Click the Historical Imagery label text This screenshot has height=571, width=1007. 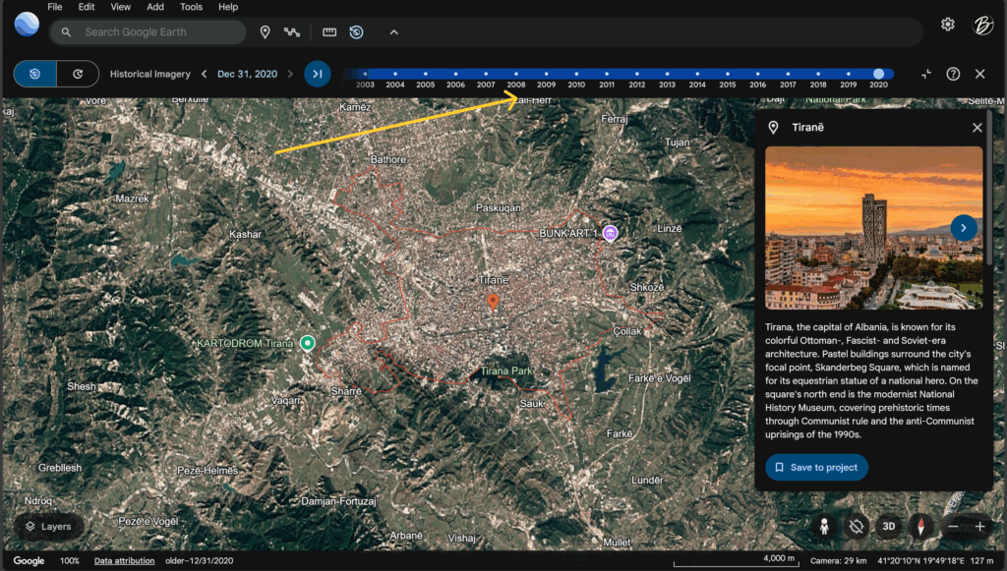coord(149,74)
